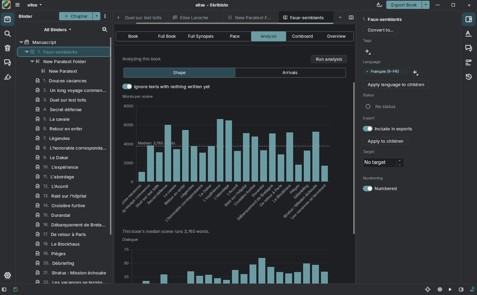Screen dimensions: 477x295
Task: Toggle the Numbered switch
Action: pos(368,188)
